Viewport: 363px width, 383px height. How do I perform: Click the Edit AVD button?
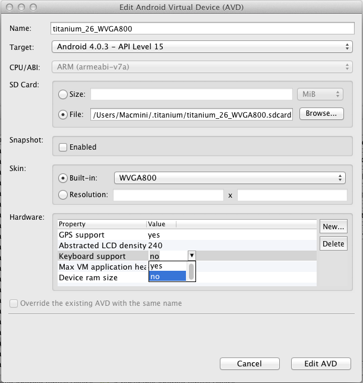point(321,364)
